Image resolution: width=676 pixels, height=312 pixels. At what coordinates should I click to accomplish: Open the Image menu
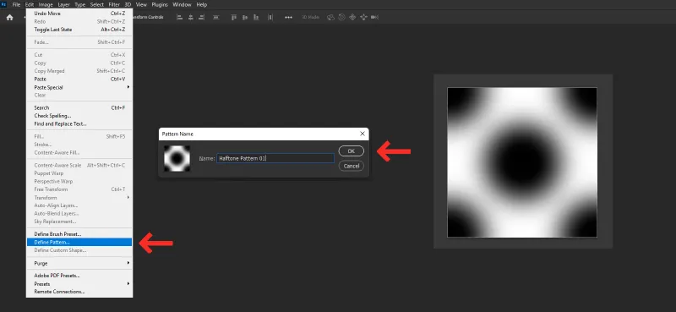(46, 5)
